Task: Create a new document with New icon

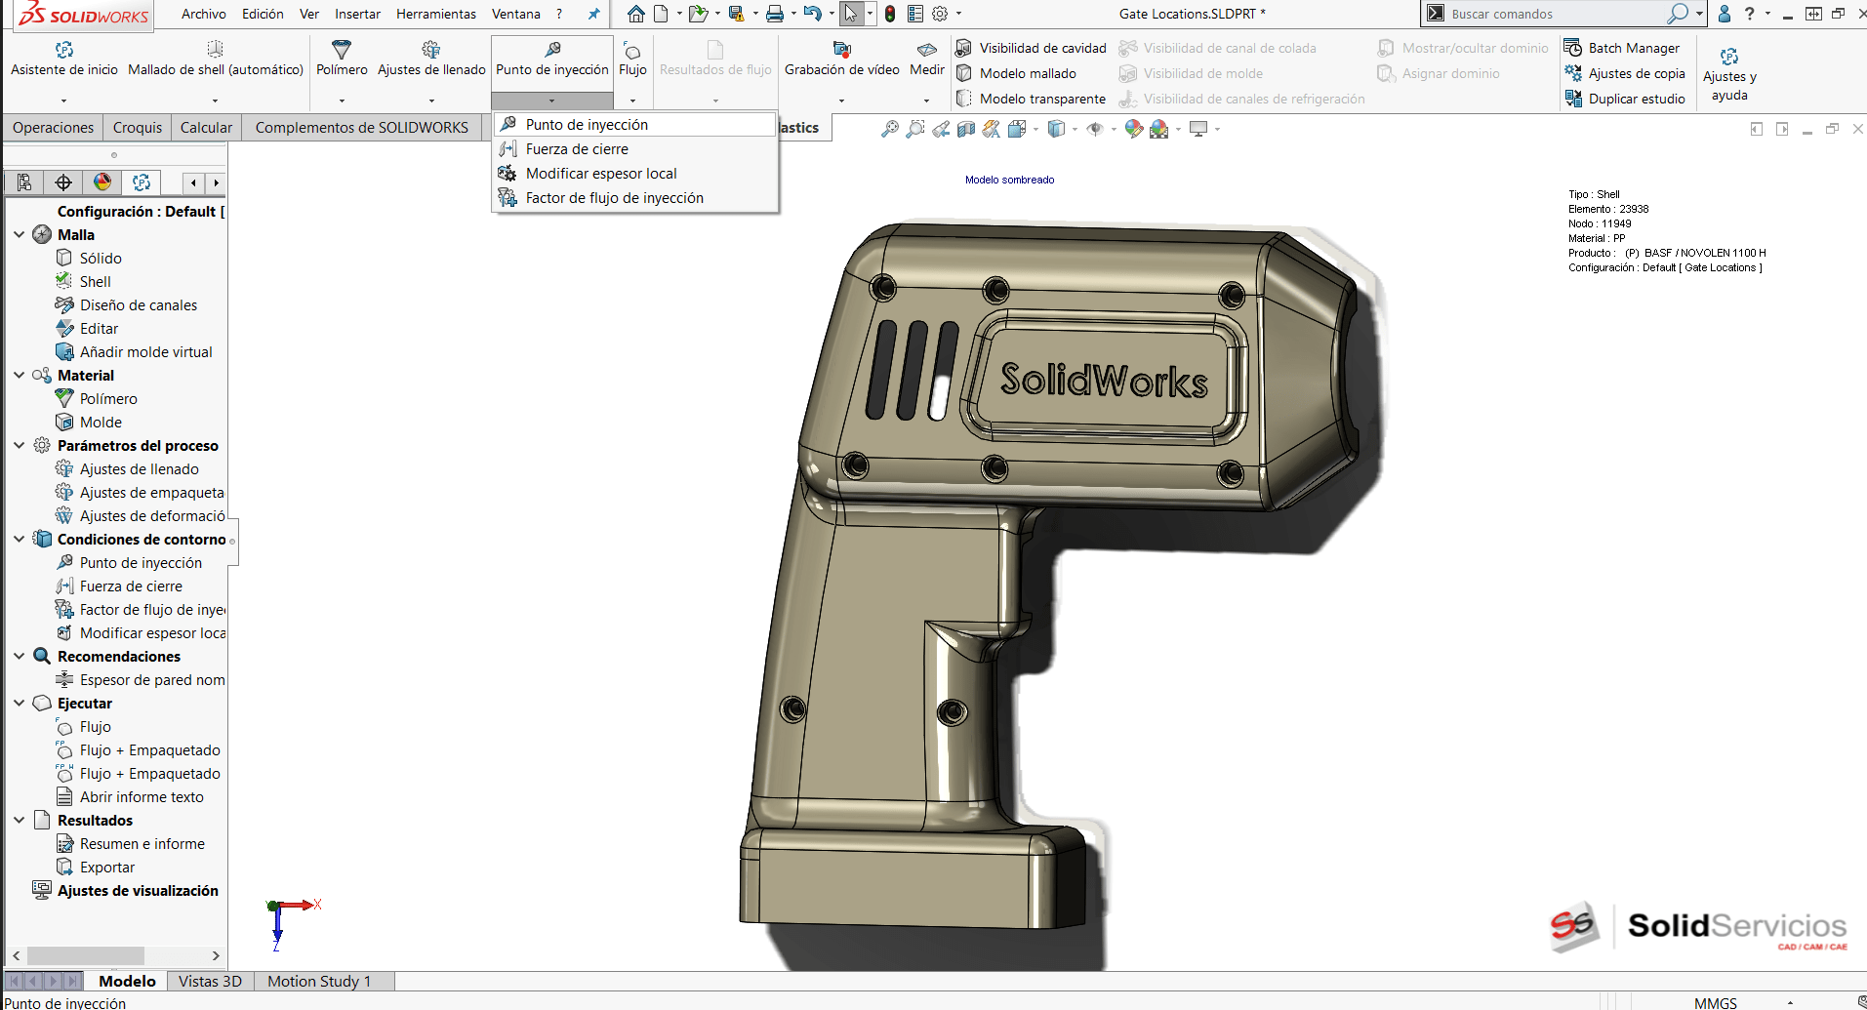Action: point(661,14)
